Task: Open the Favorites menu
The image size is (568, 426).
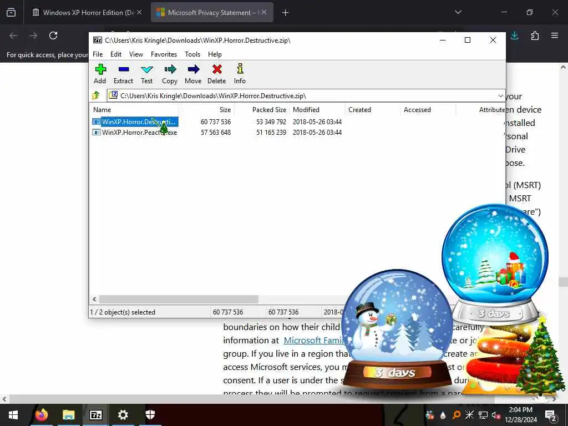Action: point(164,54)
